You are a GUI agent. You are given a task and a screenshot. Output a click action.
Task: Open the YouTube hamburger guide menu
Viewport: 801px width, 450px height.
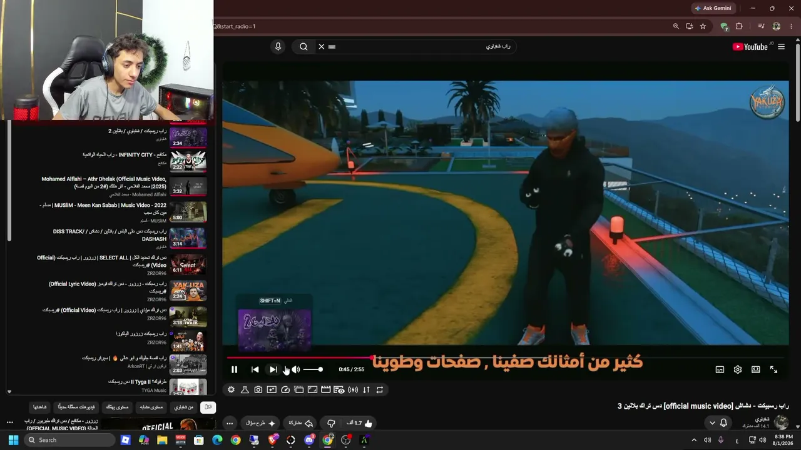pos(781,47)
